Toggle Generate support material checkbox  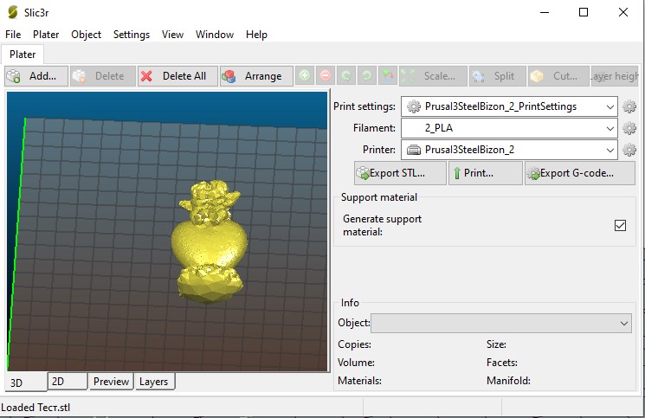[620, 225]
